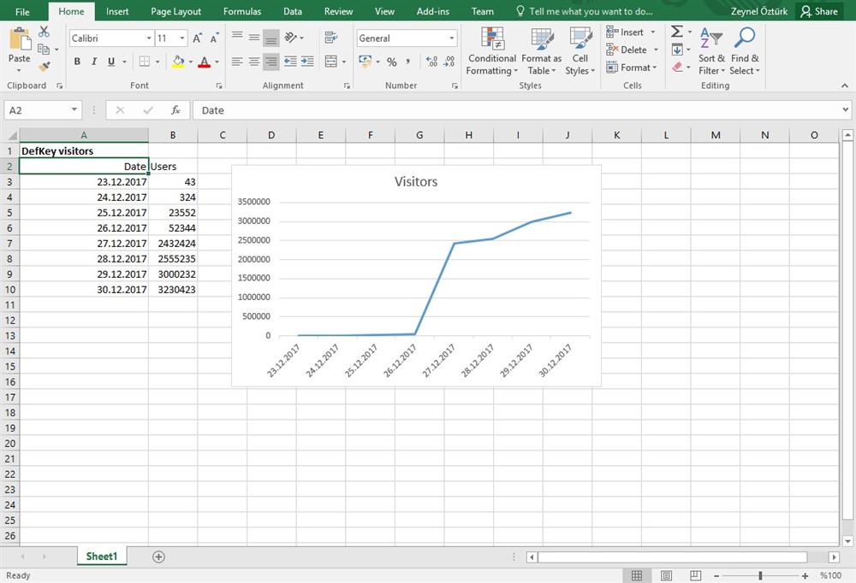
Task: Open Insert Function fx button
Action: [x=175, y=110]
